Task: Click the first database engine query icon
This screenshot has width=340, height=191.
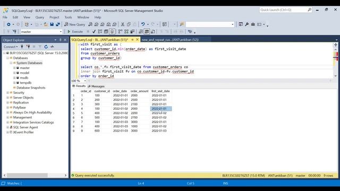Action: [x=90, y=24]
